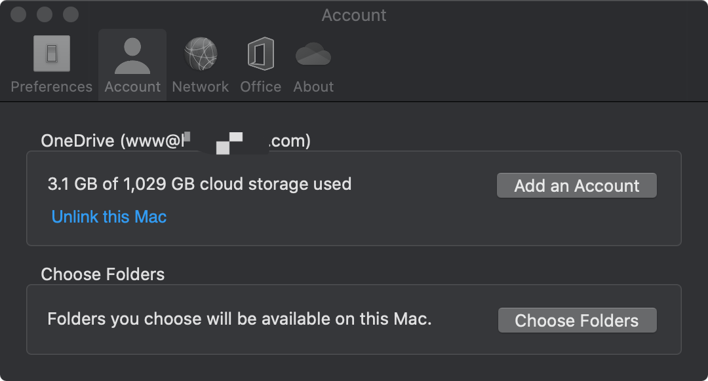
Task: Click the Office logo icon
Action: [x=260, y=54]
